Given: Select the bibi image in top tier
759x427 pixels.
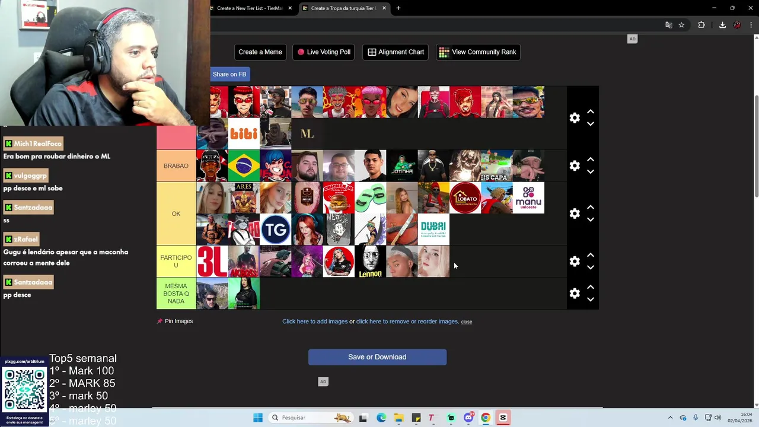Looking at the screenshot, I should click(x=244, y=134).
